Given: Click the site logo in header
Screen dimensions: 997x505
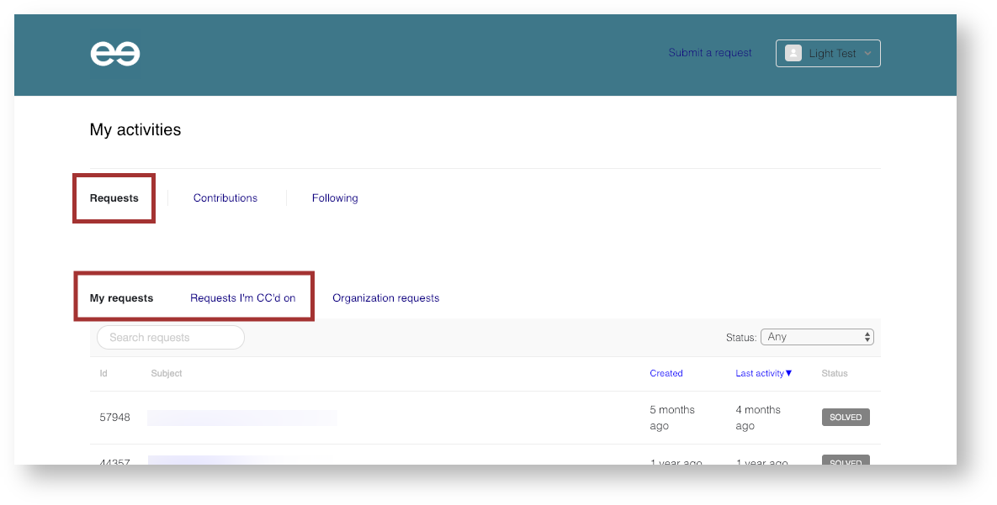Looking at the screenshot, I should point(115,54).
